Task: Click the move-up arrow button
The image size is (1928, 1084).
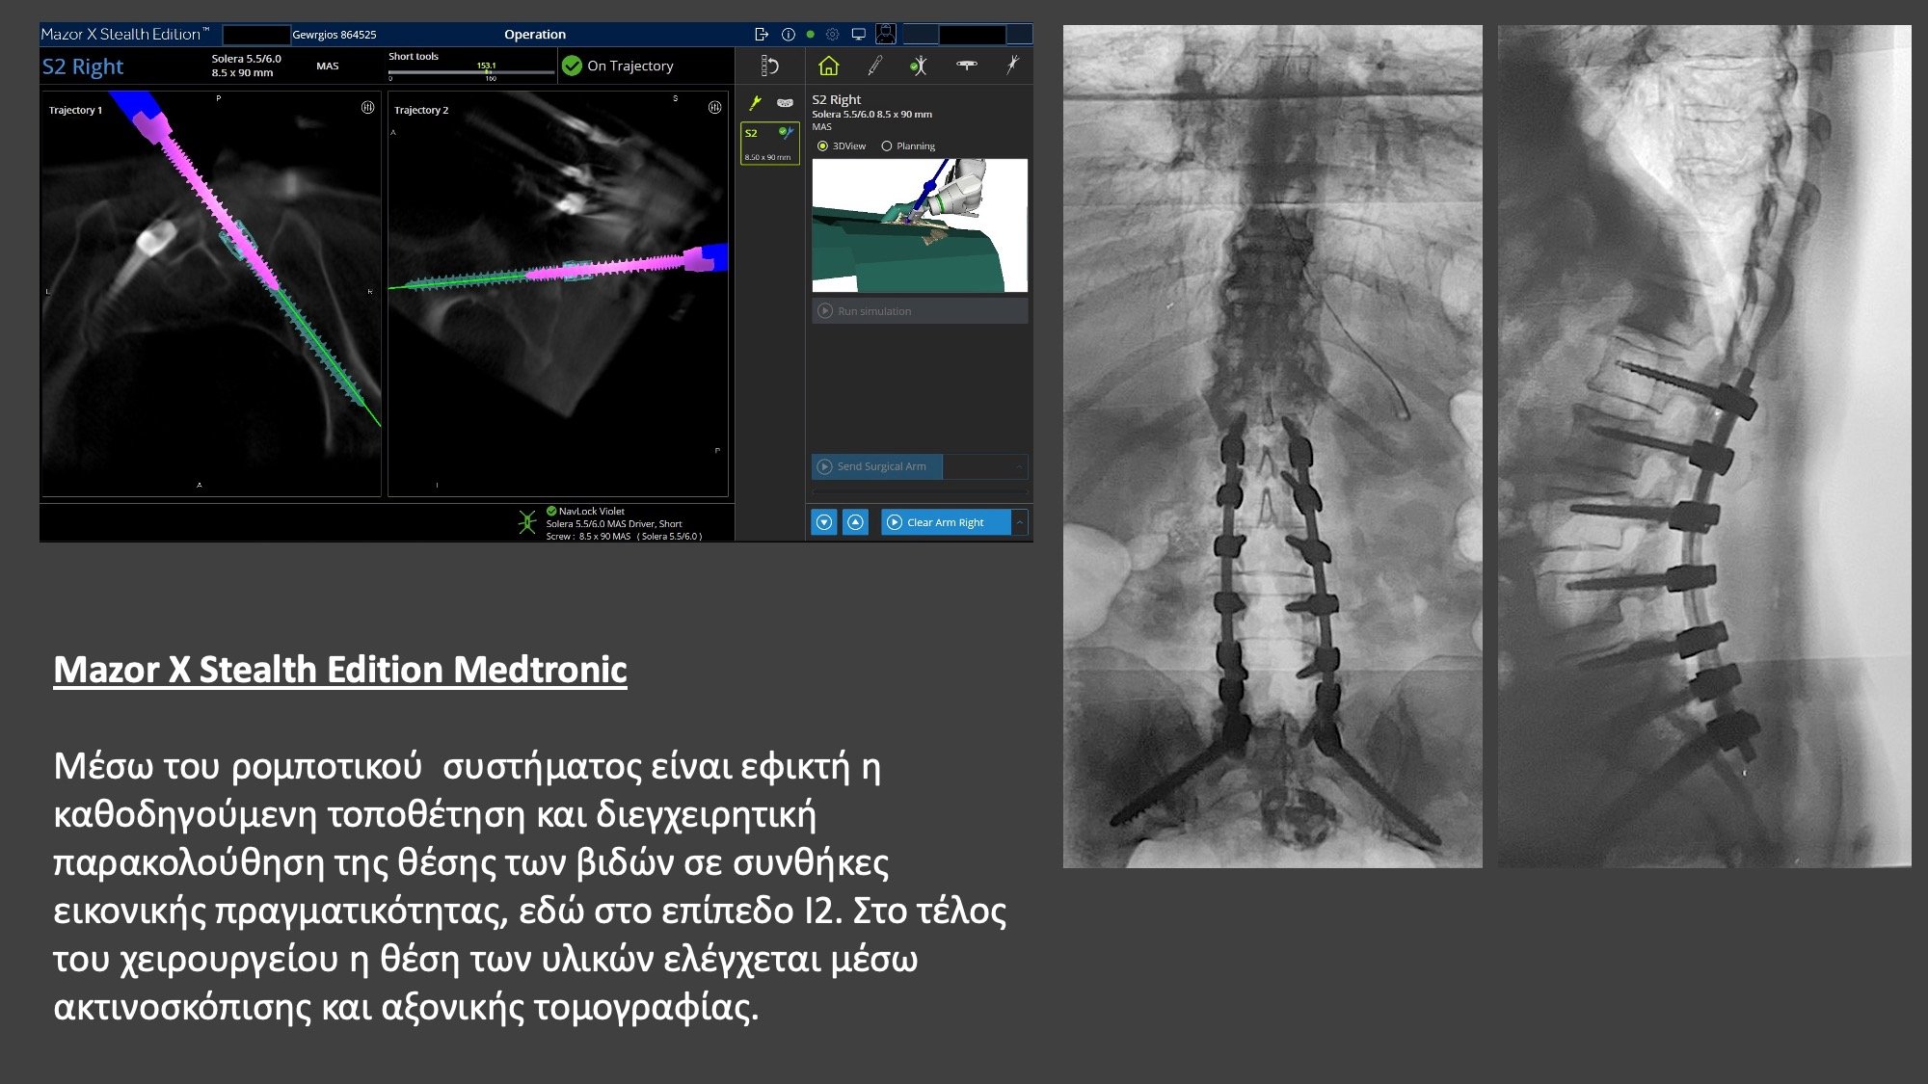Action: [x=855, y=522]
